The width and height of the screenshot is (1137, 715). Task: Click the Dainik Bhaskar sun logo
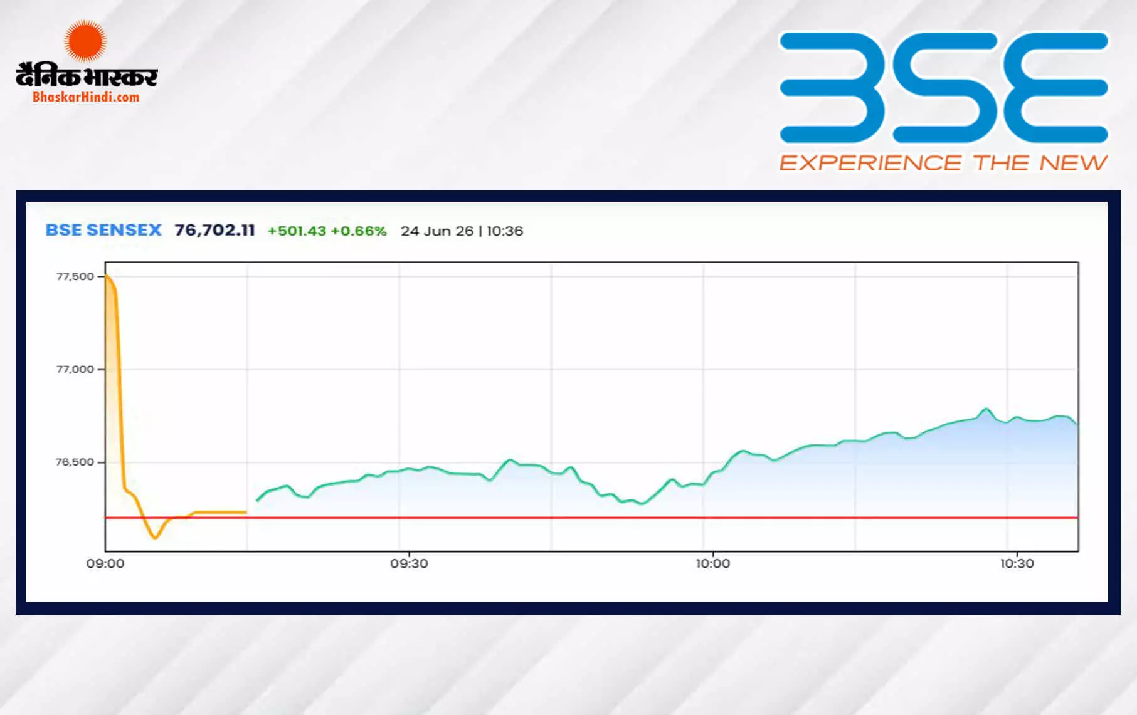point(85,41)
